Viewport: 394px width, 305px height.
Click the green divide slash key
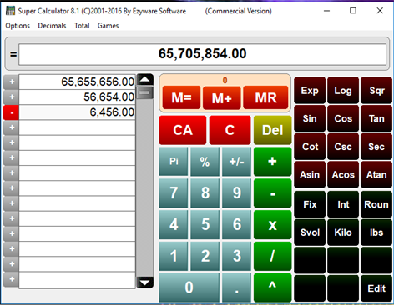pos(272,256)
